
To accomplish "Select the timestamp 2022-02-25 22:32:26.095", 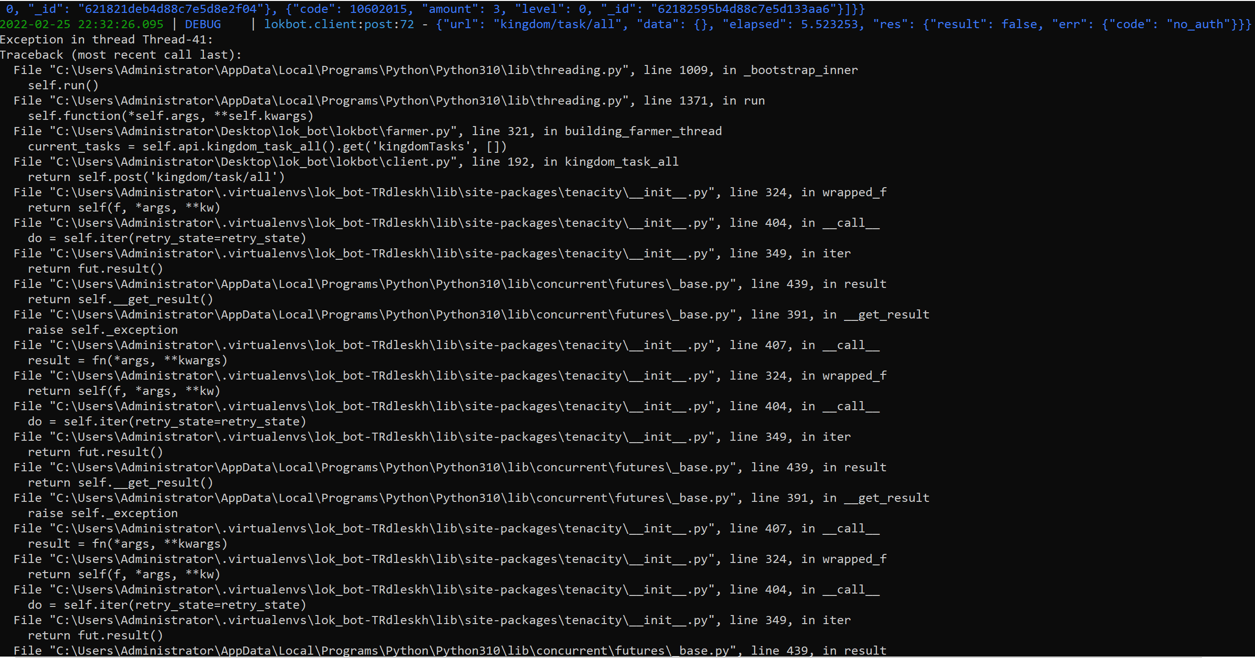I will tap(82, 23).
